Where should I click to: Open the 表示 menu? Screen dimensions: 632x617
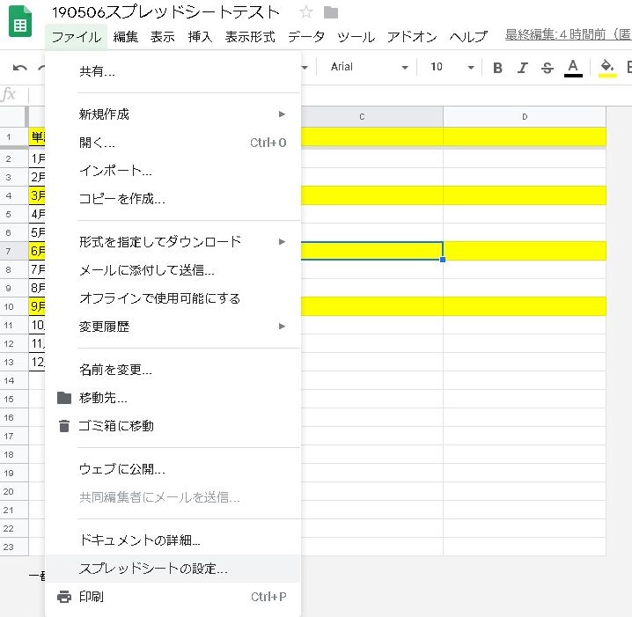pos(163,37)
